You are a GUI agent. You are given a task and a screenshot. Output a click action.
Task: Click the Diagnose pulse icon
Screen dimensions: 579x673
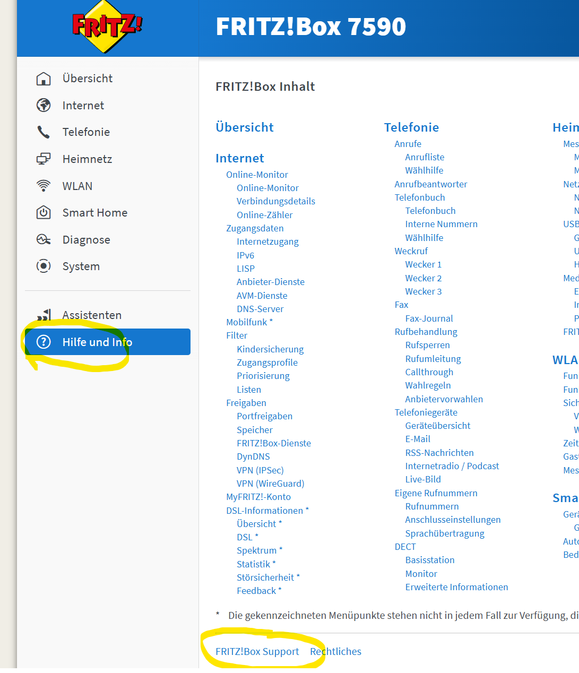44,239
